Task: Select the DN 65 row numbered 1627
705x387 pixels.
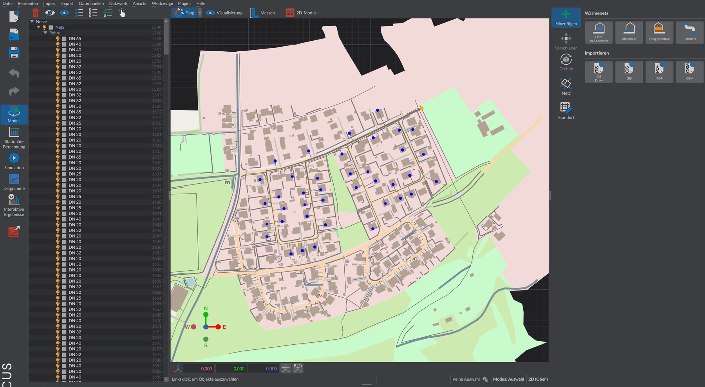Action: tap(96, 157)
